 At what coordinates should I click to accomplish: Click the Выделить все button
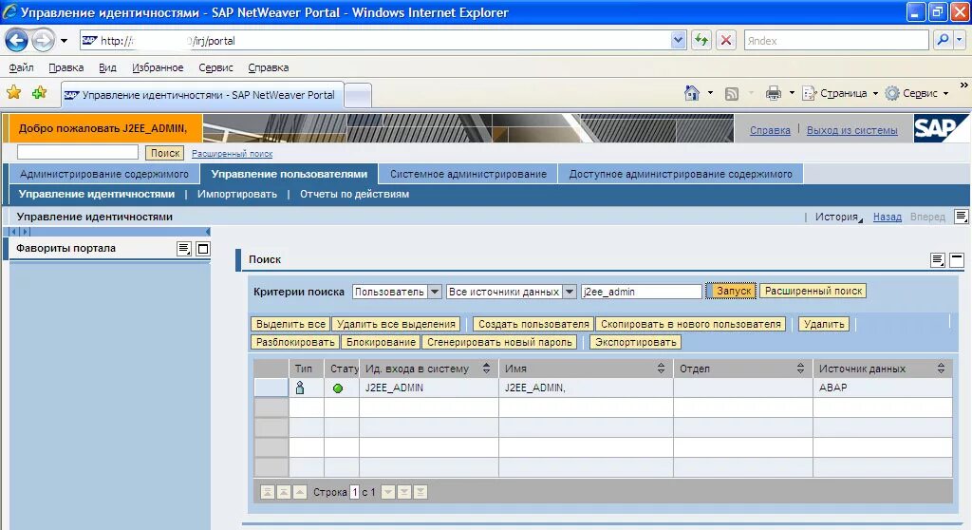[290, 324]
